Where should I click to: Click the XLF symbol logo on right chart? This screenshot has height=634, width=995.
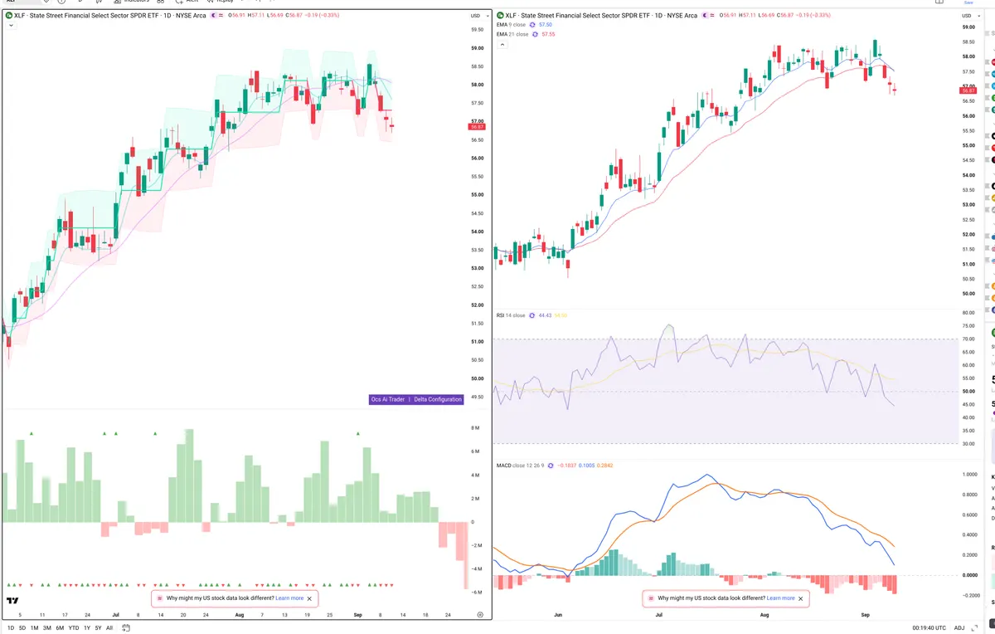click(500, 16)
